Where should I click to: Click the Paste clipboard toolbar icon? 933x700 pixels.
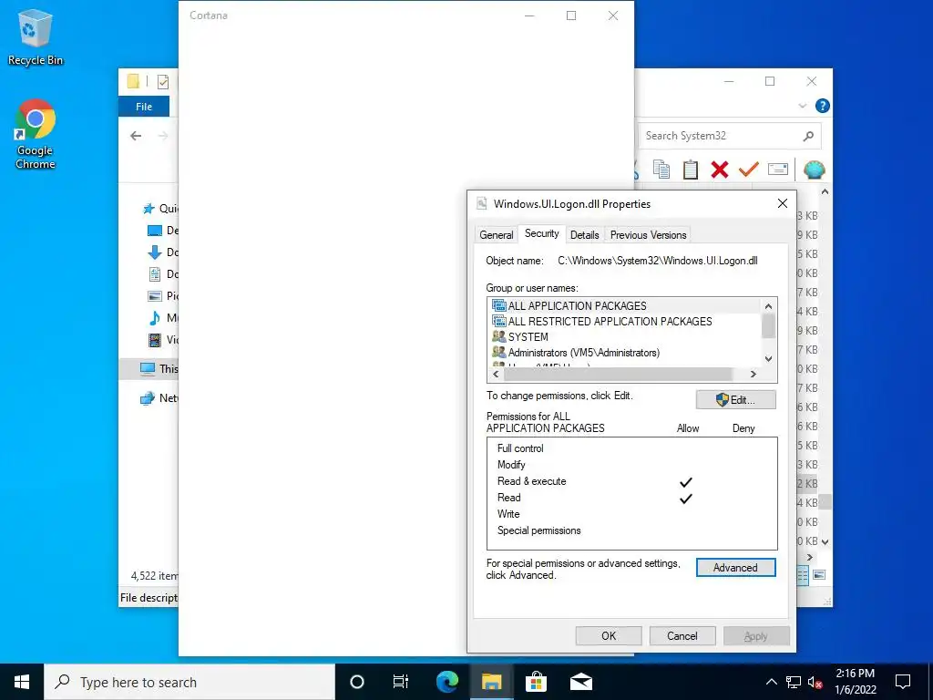(x=691, y=170)
